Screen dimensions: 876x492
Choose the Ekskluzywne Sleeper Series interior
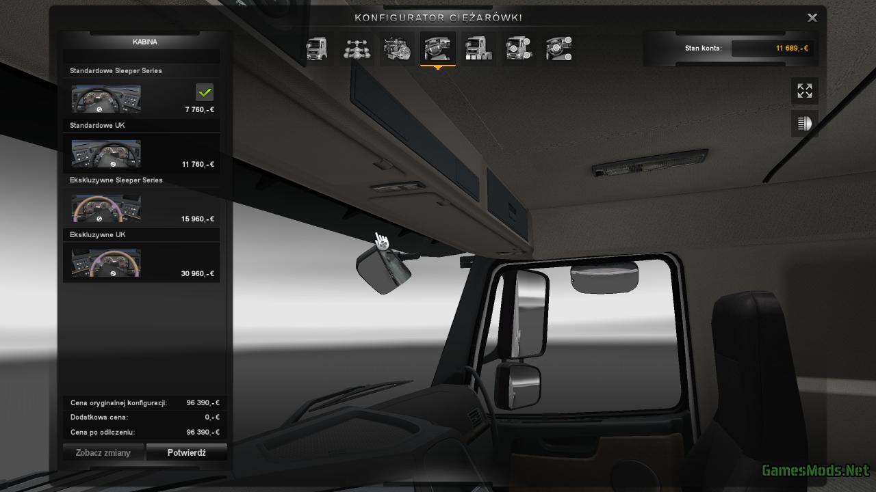point(106,208)
